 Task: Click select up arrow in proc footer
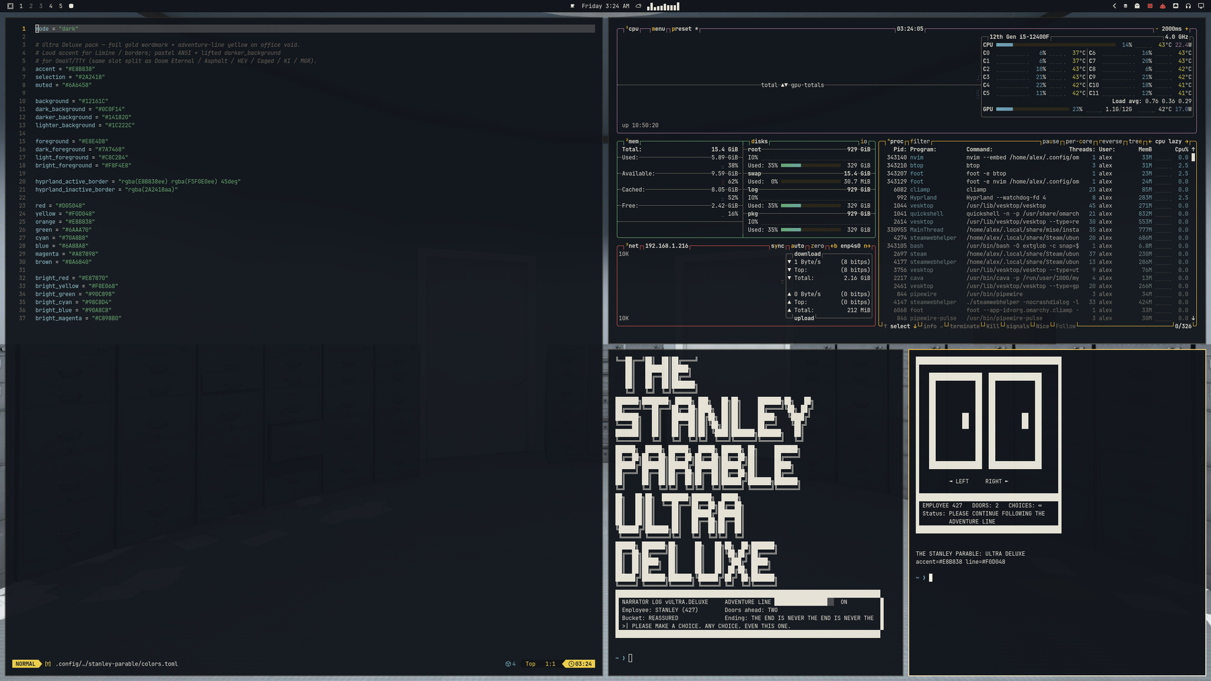(885, 326)
